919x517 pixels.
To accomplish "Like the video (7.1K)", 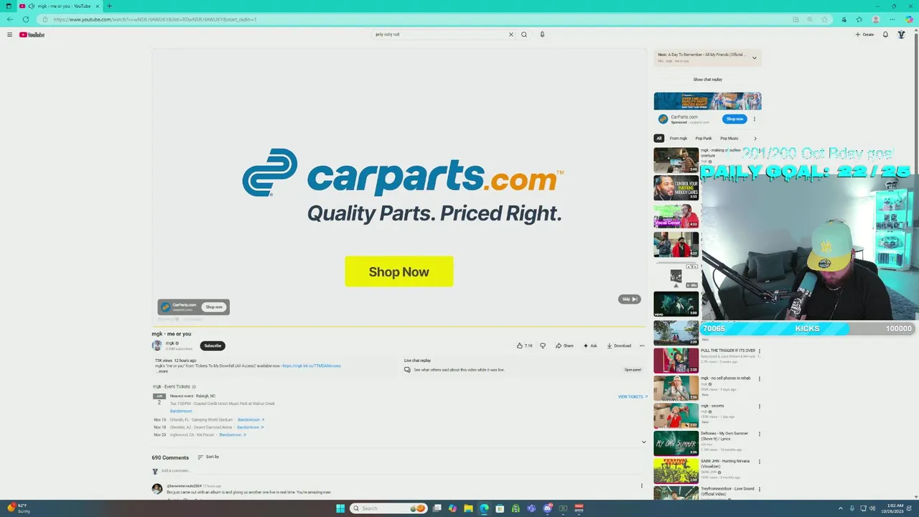I will [525, 345].
